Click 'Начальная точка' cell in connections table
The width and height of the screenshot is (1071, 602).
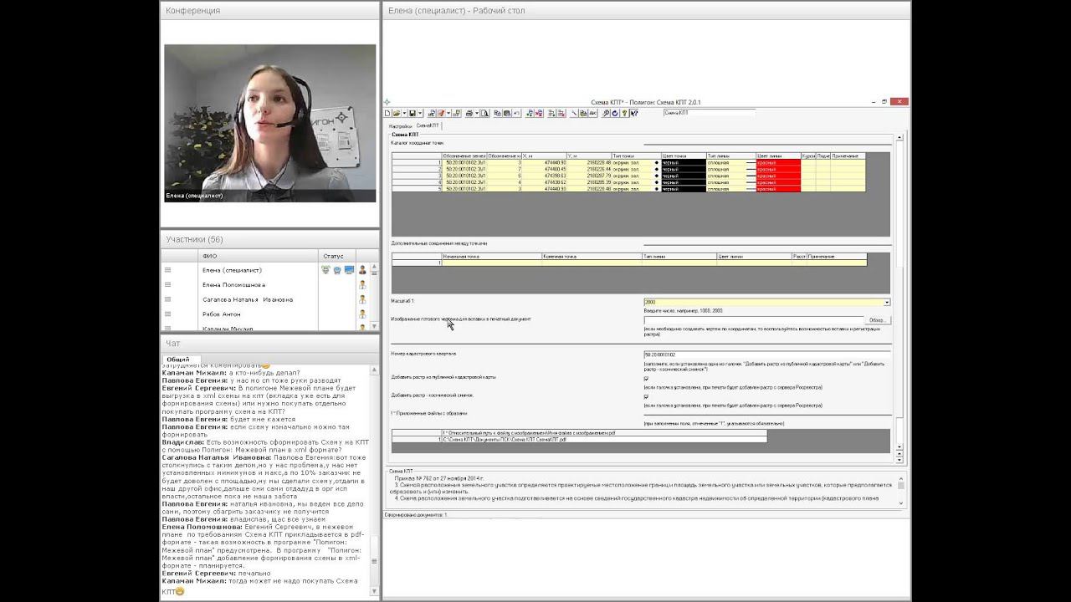491,263
